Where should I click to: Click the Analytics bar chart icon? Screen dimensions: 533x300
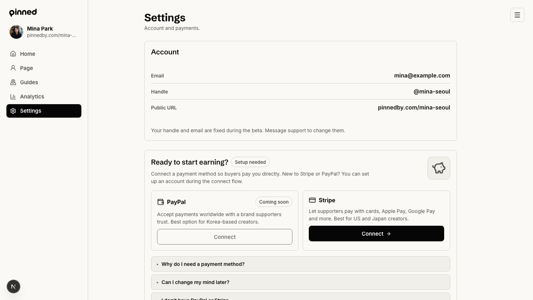(13, 96)
